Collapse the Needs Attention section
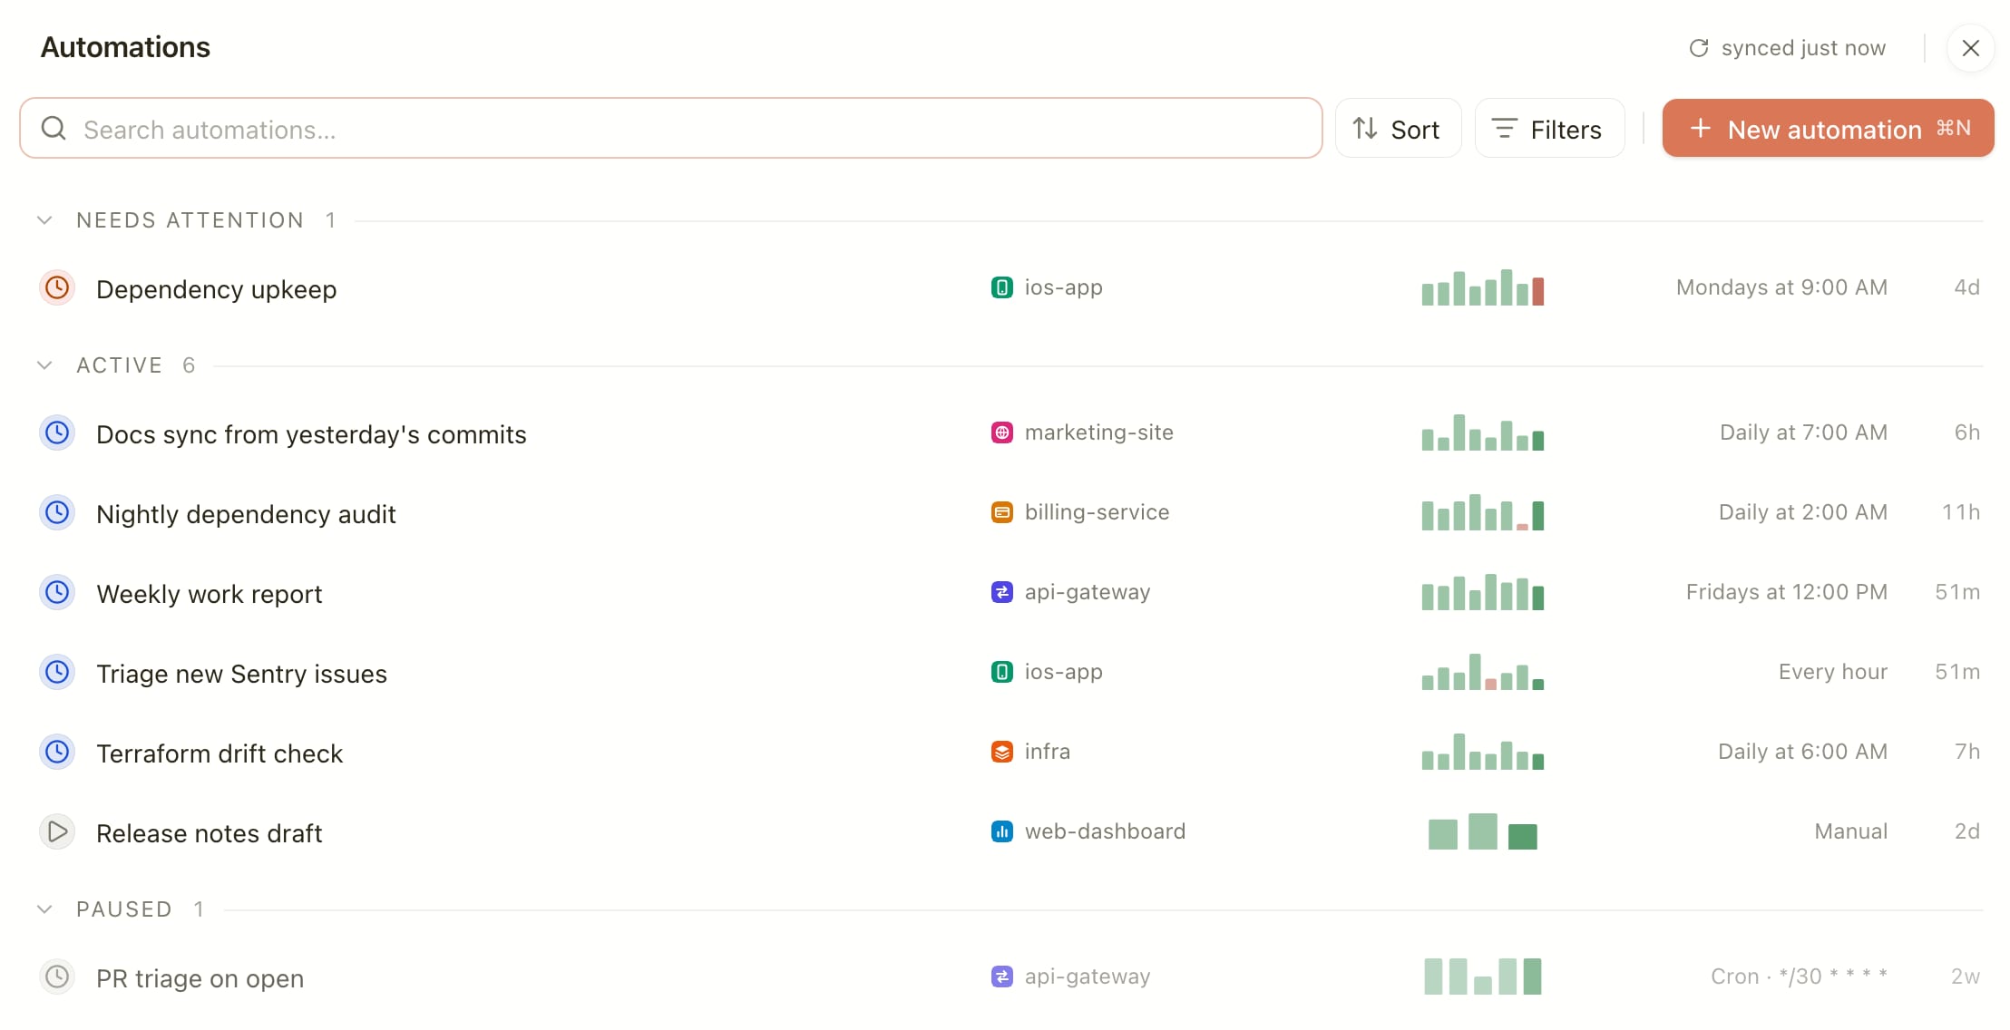Viewport: 2010px width, 1030px height. pos(44,220)
